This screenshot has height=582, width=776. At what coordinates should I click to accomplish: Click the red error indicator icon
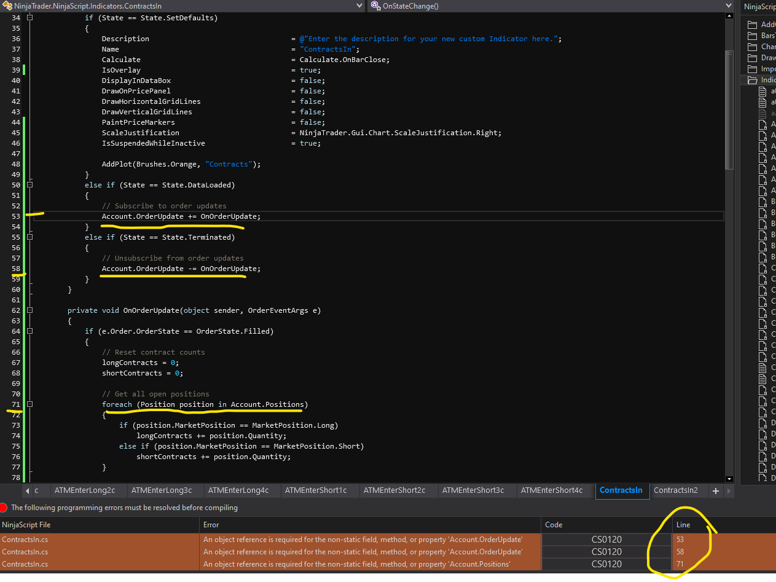click(x=4, y=508)
